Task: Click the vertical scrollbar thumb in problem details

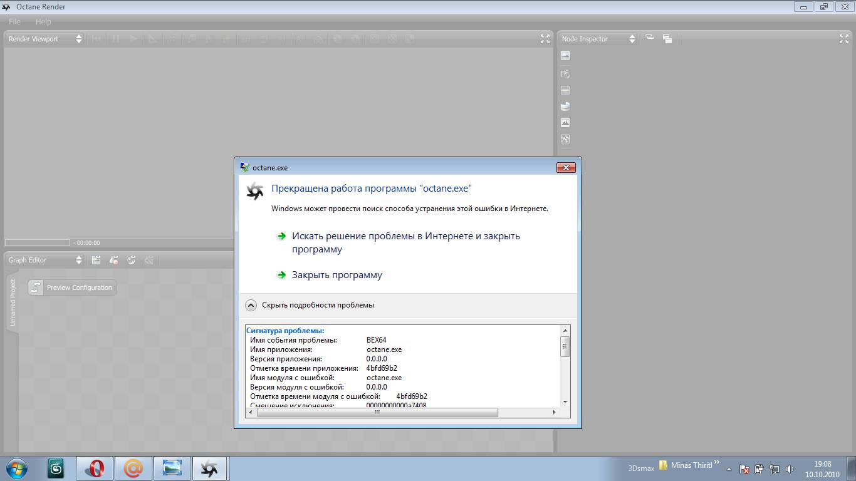Action: tap(565, 346)
